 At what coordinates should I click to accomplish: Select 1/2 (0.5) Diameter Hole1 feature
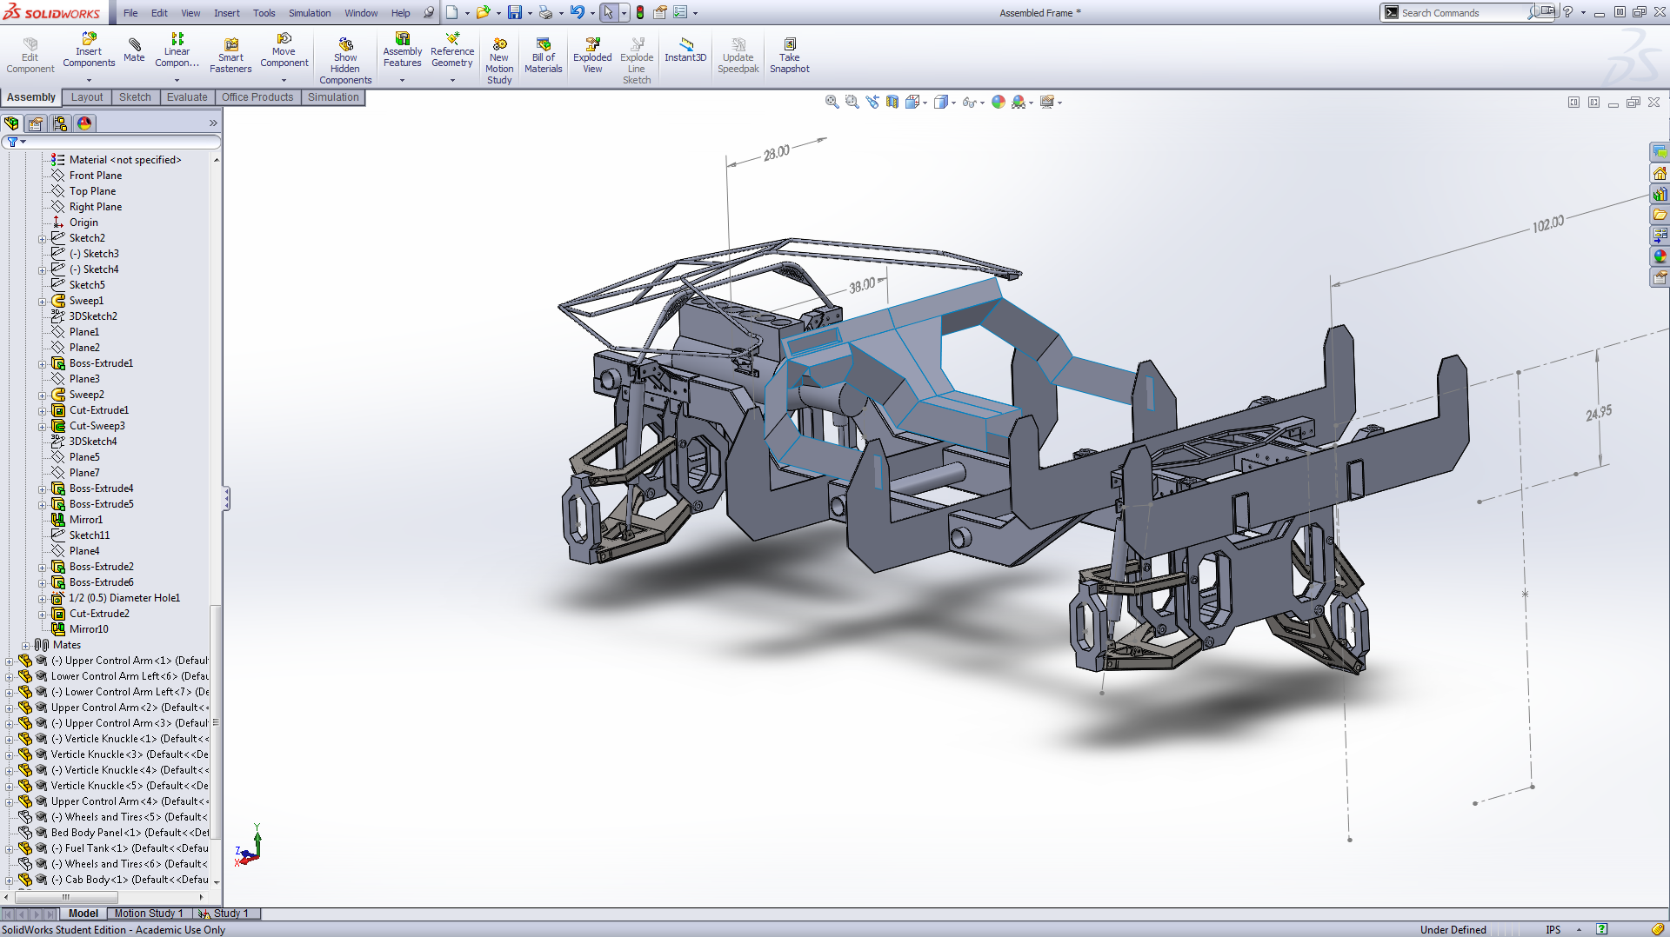124,598
